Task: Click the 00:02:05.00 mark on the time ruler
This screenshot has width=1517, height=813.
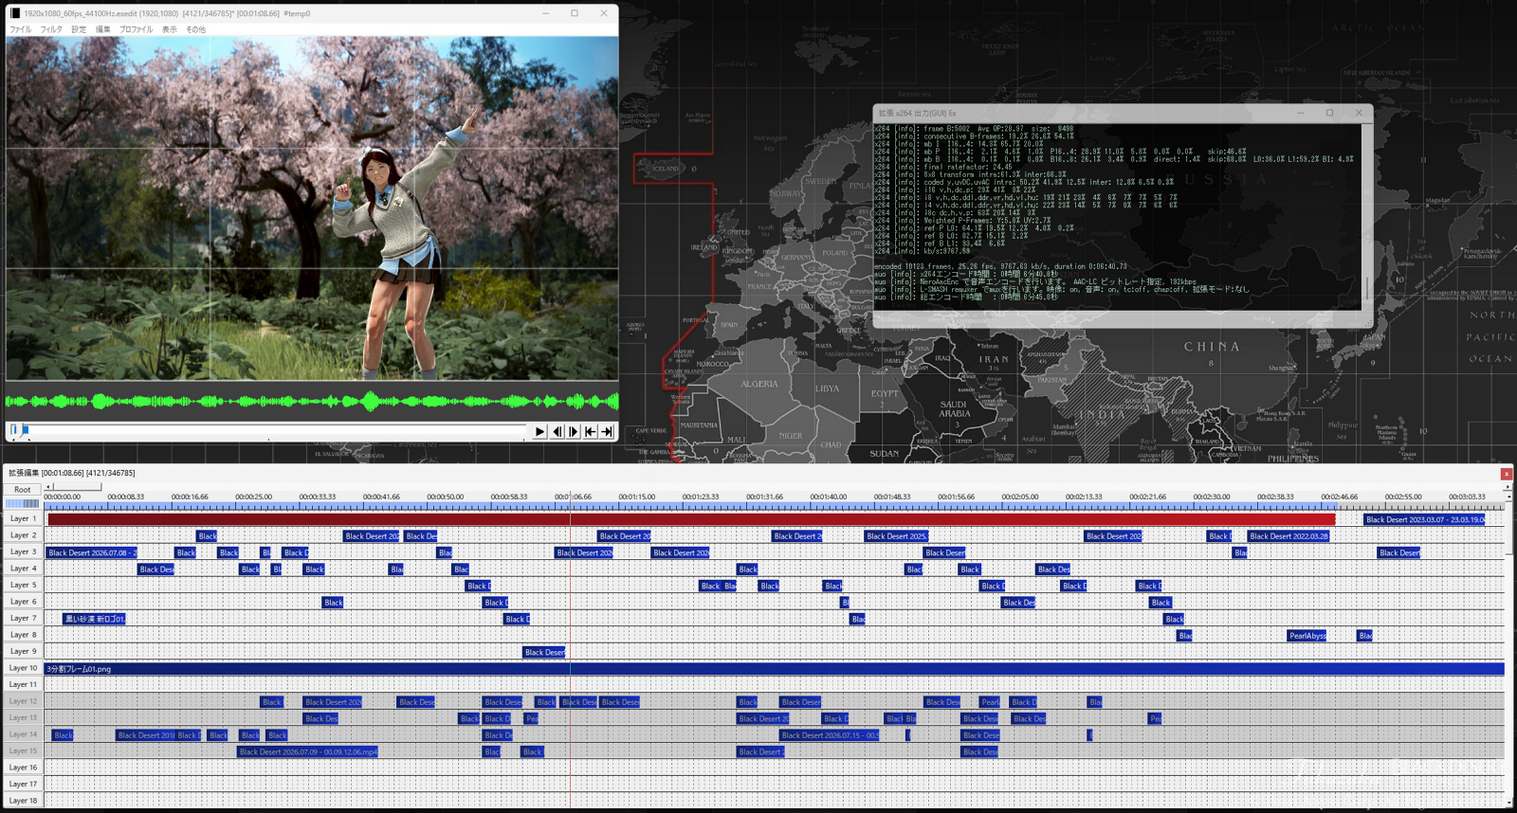Action: pyautogui.click(x=1020, y=497)
